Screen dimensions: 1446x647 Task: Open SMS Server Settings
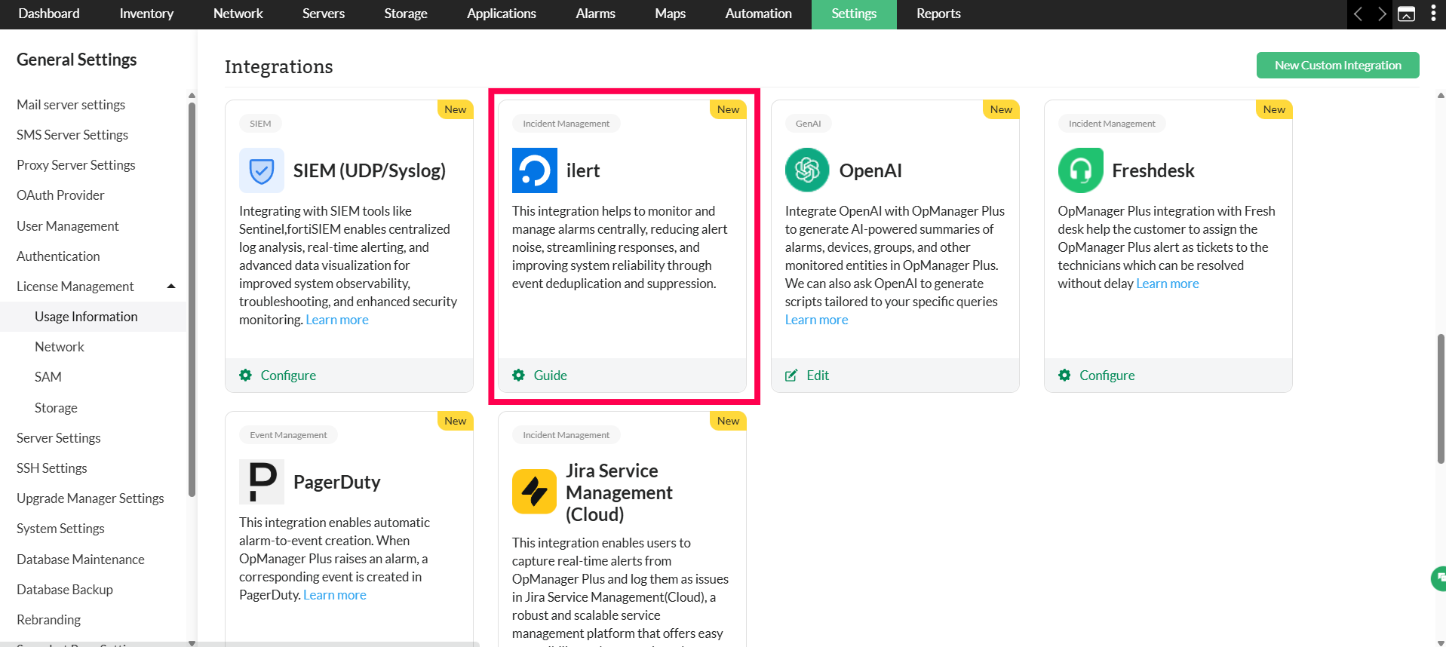[72, 135]
